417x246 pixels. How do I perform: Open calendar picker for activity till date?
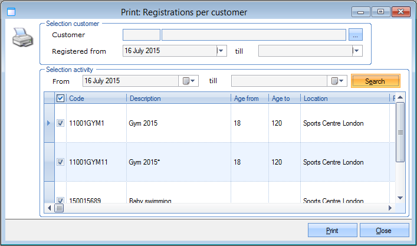click(338, 81)
